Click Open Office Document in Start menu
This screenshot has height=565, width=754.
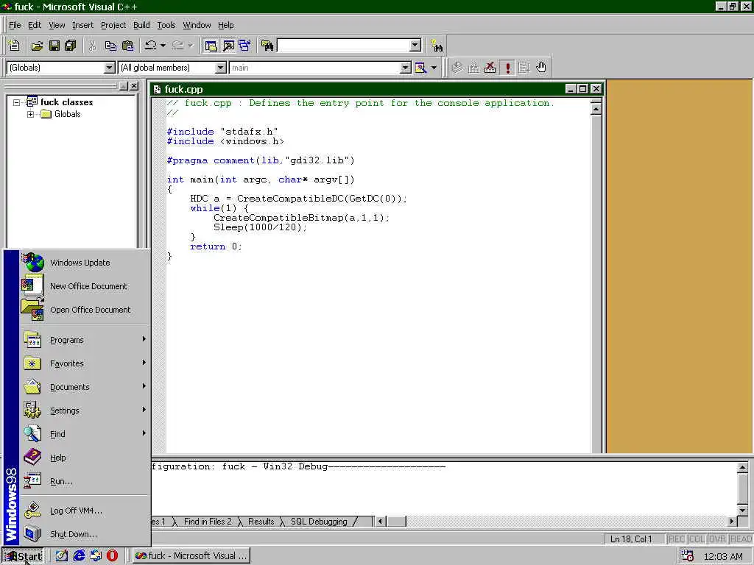(85, 310)
